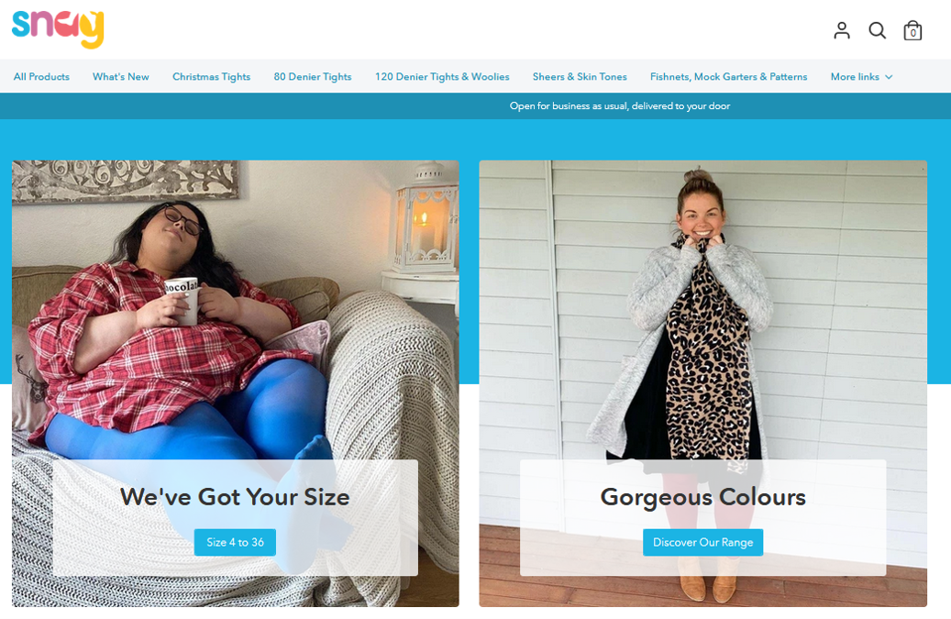Open the shopping bag cart icon
The image size is (951, 619).
coord(912,30)
